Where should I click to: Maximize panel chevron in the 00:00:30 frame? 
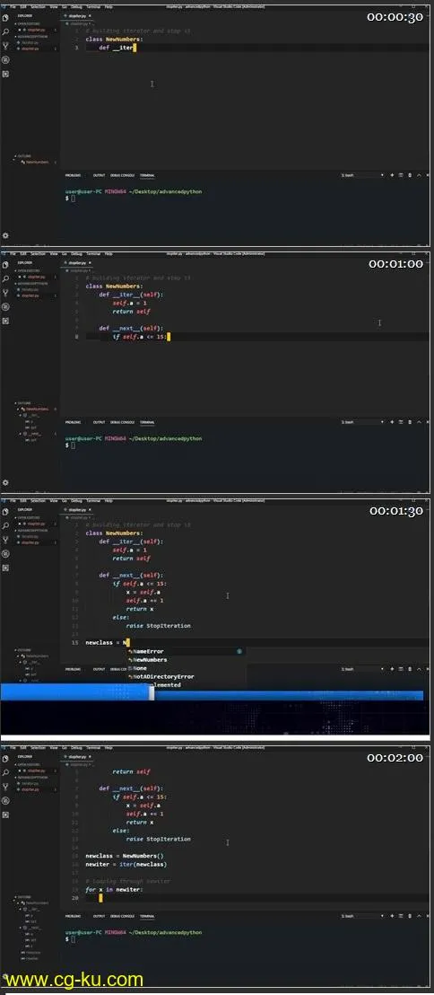419,174
